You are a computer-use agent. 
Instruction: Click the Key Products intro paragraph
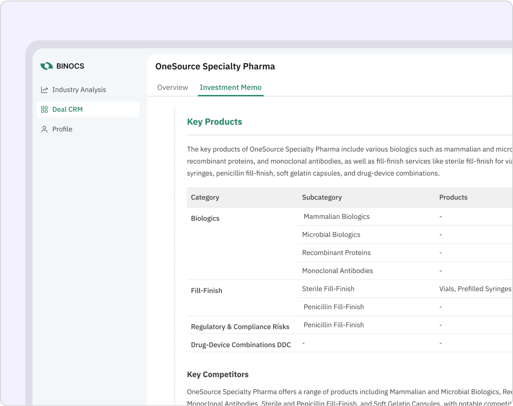coord(350,161)
